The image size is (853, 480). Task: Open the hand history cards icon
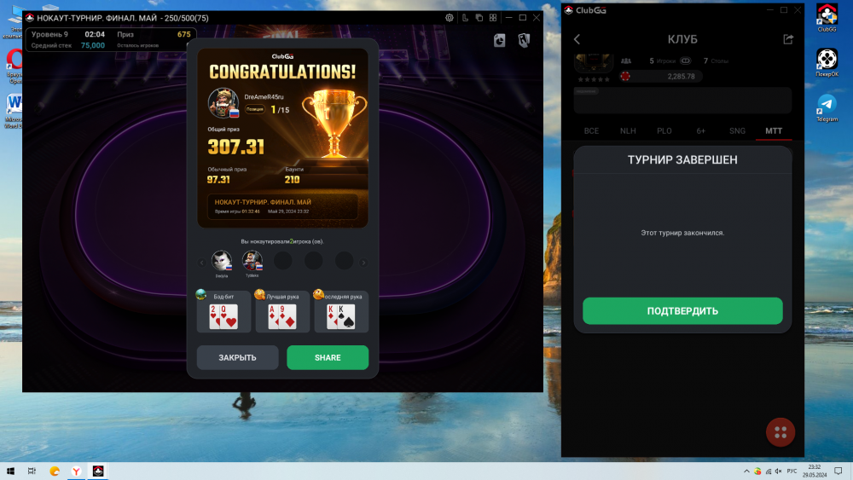point(524,40)
